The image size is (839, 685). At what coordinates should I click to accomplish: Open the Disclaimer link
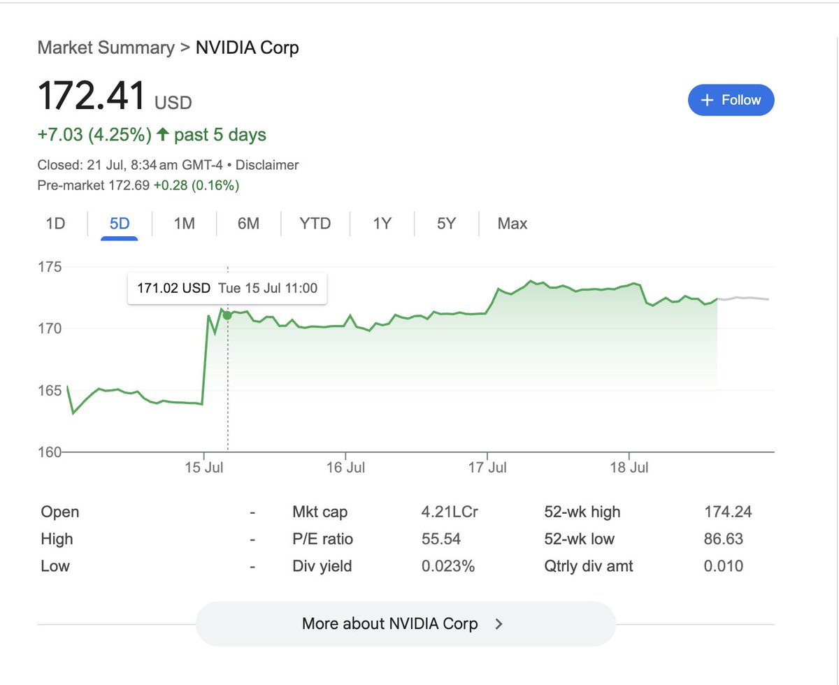[x=267, y=166]
